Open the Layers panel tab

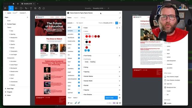pos(9,13)
